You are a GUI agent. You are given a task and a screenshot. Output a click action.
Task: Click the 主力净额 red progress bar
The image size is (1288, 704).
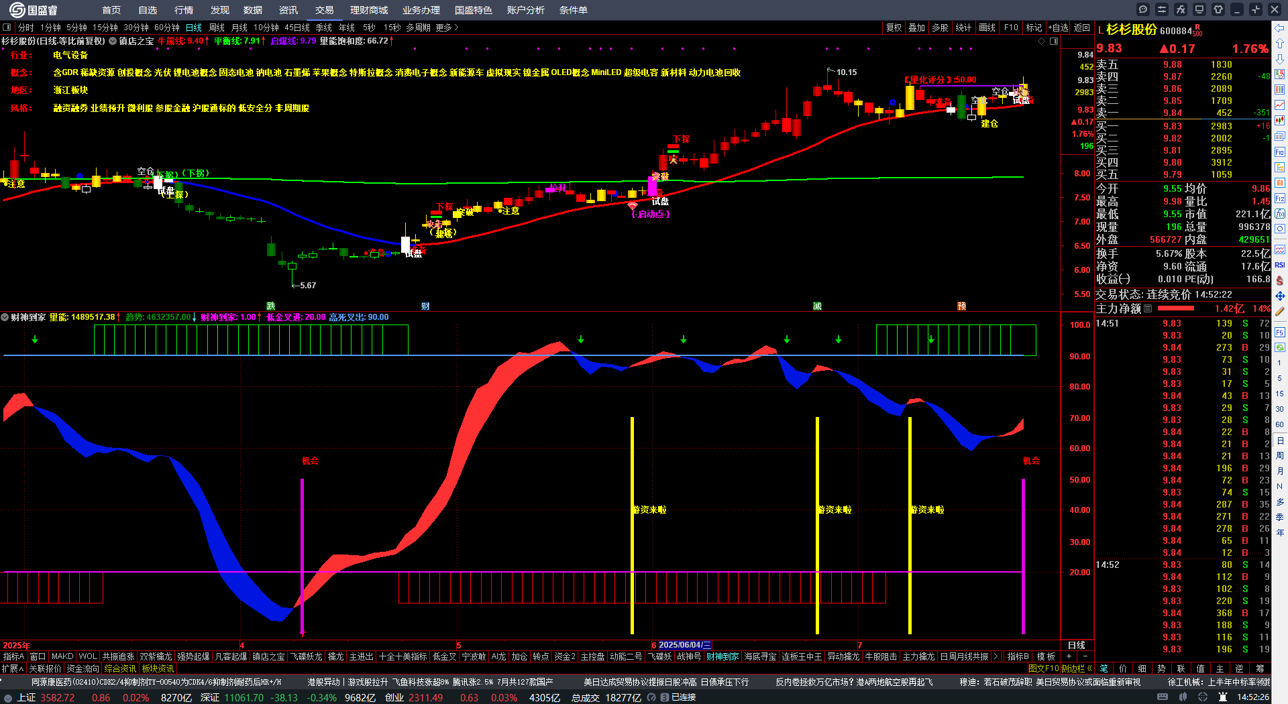(x=1176, y=308)
